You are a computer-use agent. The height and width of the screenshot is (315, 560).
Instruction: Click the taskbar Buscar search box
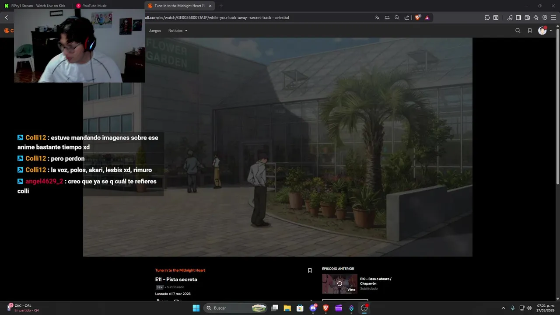[x=236, y=308]
